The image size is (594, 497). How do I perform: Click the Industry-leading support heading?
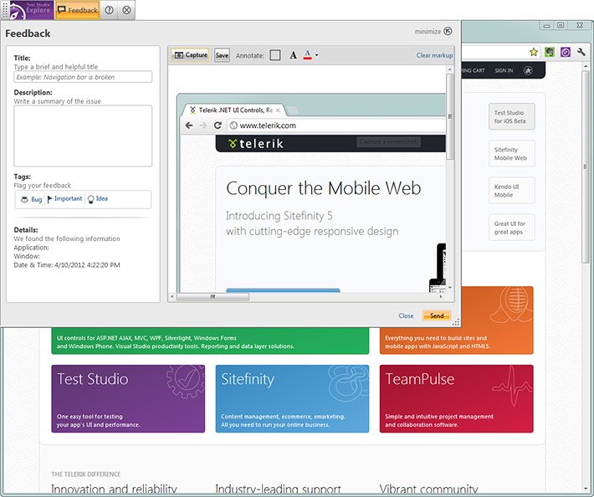point(278,489)
